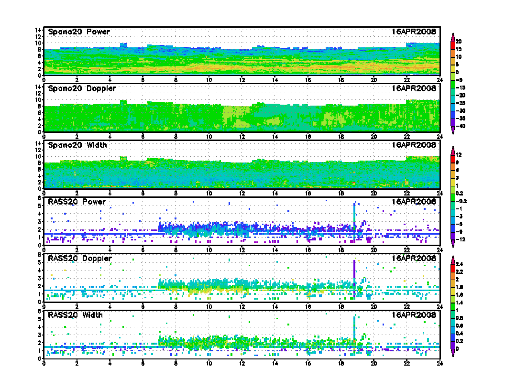This screenshot has height=390, width=505.
Task: Click the "Spano20 Power" panel title
Action: 79,32
